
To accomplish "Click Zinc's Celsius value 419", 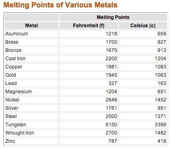I will click(162, 141).
